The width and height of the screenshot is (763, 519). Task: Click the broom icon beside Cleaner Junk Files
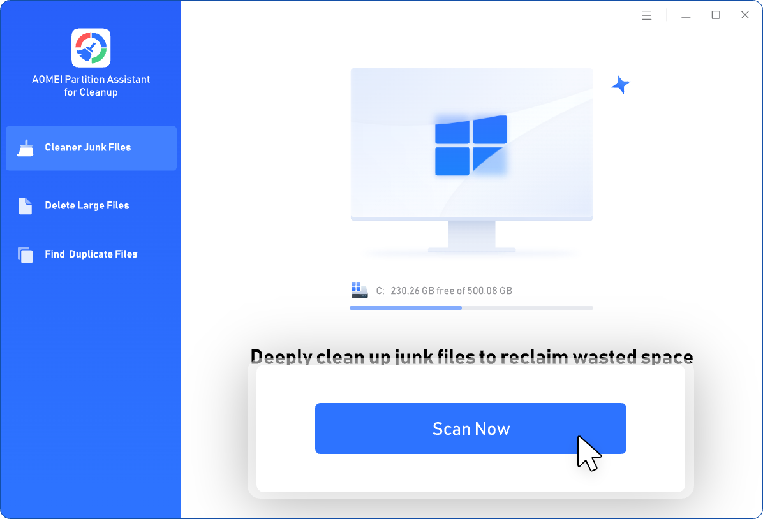(26, 148)
